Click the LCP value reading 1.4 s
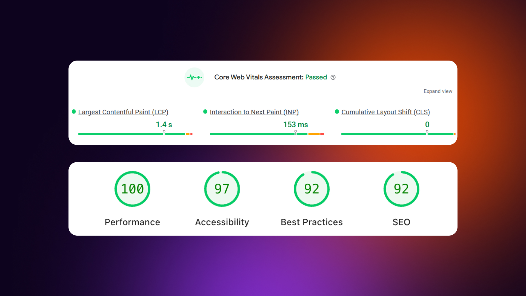Screen dimensions: 526x296 click(x=164, y=124)
